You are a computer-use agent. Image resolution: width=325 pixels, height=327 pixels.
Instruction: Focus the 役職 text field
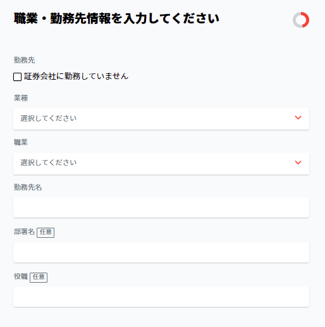(161, 297)
